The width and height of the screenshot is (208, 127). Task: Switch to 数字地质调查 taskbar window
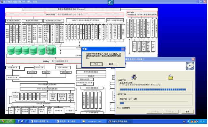tap(42, 121)
